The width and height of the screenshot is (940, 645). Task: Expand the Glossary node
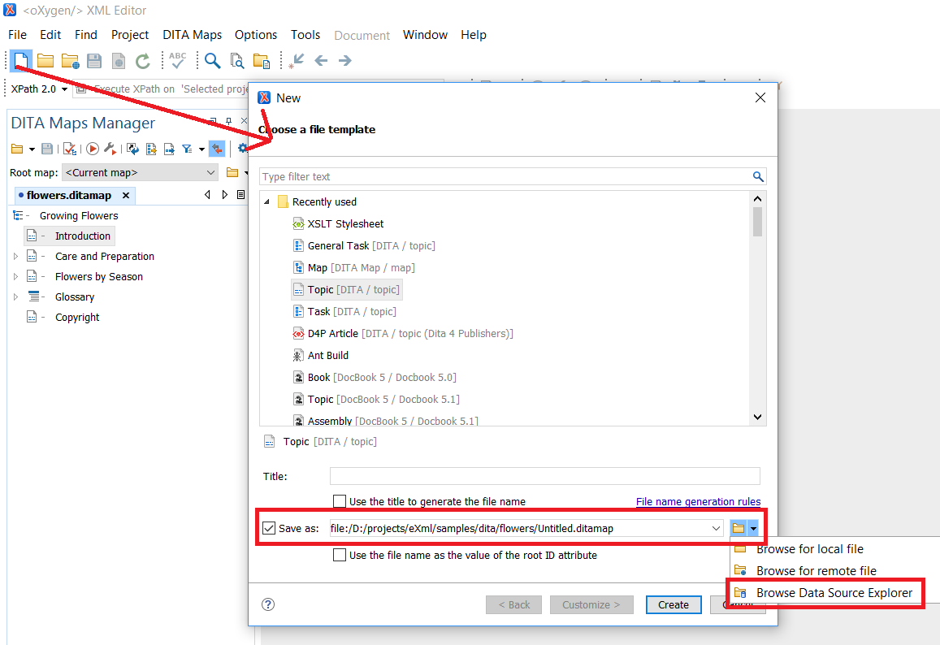(x=15, y=297)
